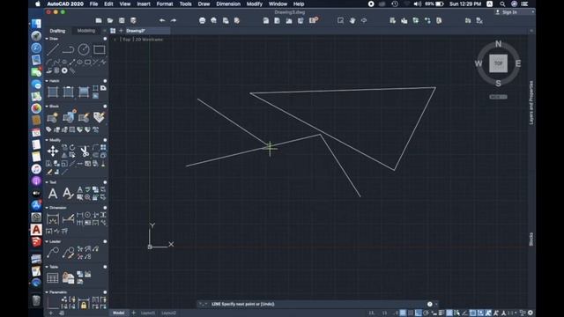Collapse the Hatch panel triangle
Viewport: 564px width, 317px height.
point(47,81)
